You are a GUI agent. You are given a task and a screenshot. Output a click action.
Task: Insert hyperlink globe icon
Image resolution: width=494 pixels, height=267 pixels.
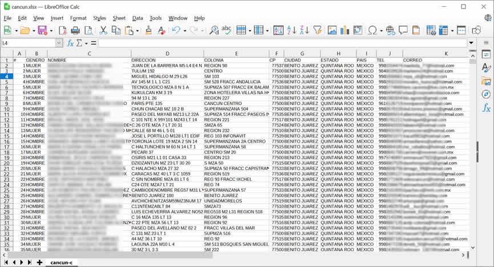pos(390,30)
